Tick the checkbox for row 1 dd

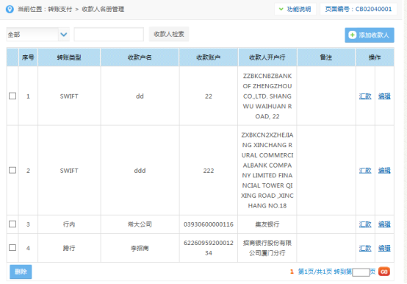[12, 96]
